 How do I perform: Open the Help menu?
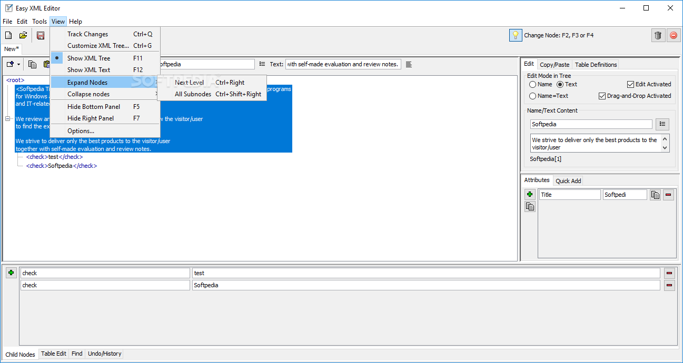(x=75, y=22)
